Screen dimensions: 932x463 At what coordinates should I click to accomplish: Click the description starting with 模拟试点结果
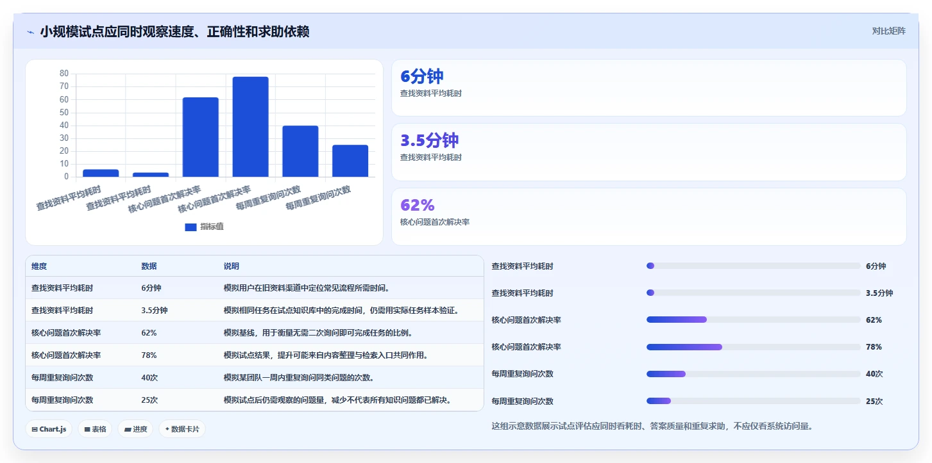tap(326, 355)
